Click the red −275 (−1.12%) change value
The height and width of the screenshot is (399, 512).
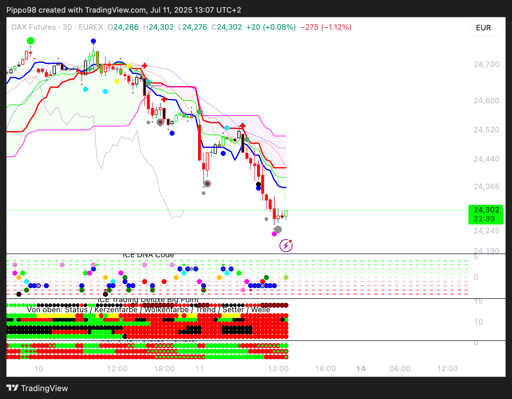tap(326, 27)
